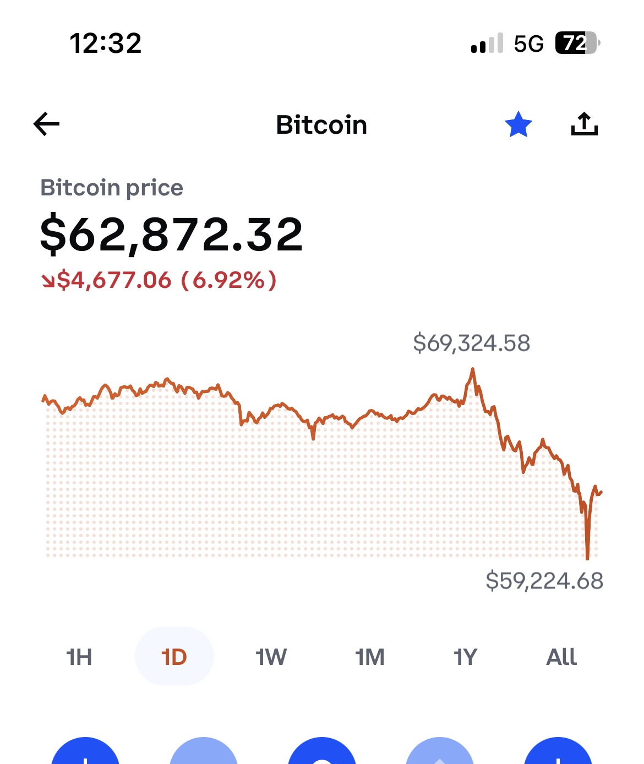
Task: Toggle the blue favorite star
Action: point(518,124)
